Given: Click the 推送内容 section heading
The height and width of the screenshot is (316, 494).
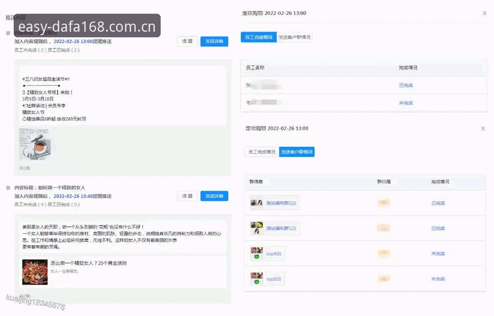Looking at the screenshot, I should 16,18.
